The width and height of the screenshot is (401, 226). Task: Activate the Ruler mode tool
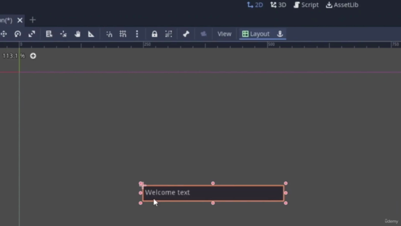point(91,34)
